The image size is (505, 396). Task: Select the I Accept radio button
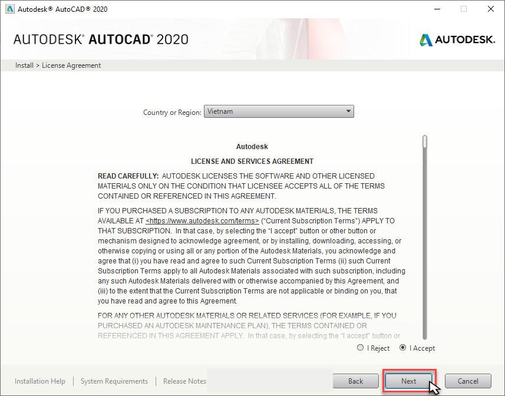point(402,348)
